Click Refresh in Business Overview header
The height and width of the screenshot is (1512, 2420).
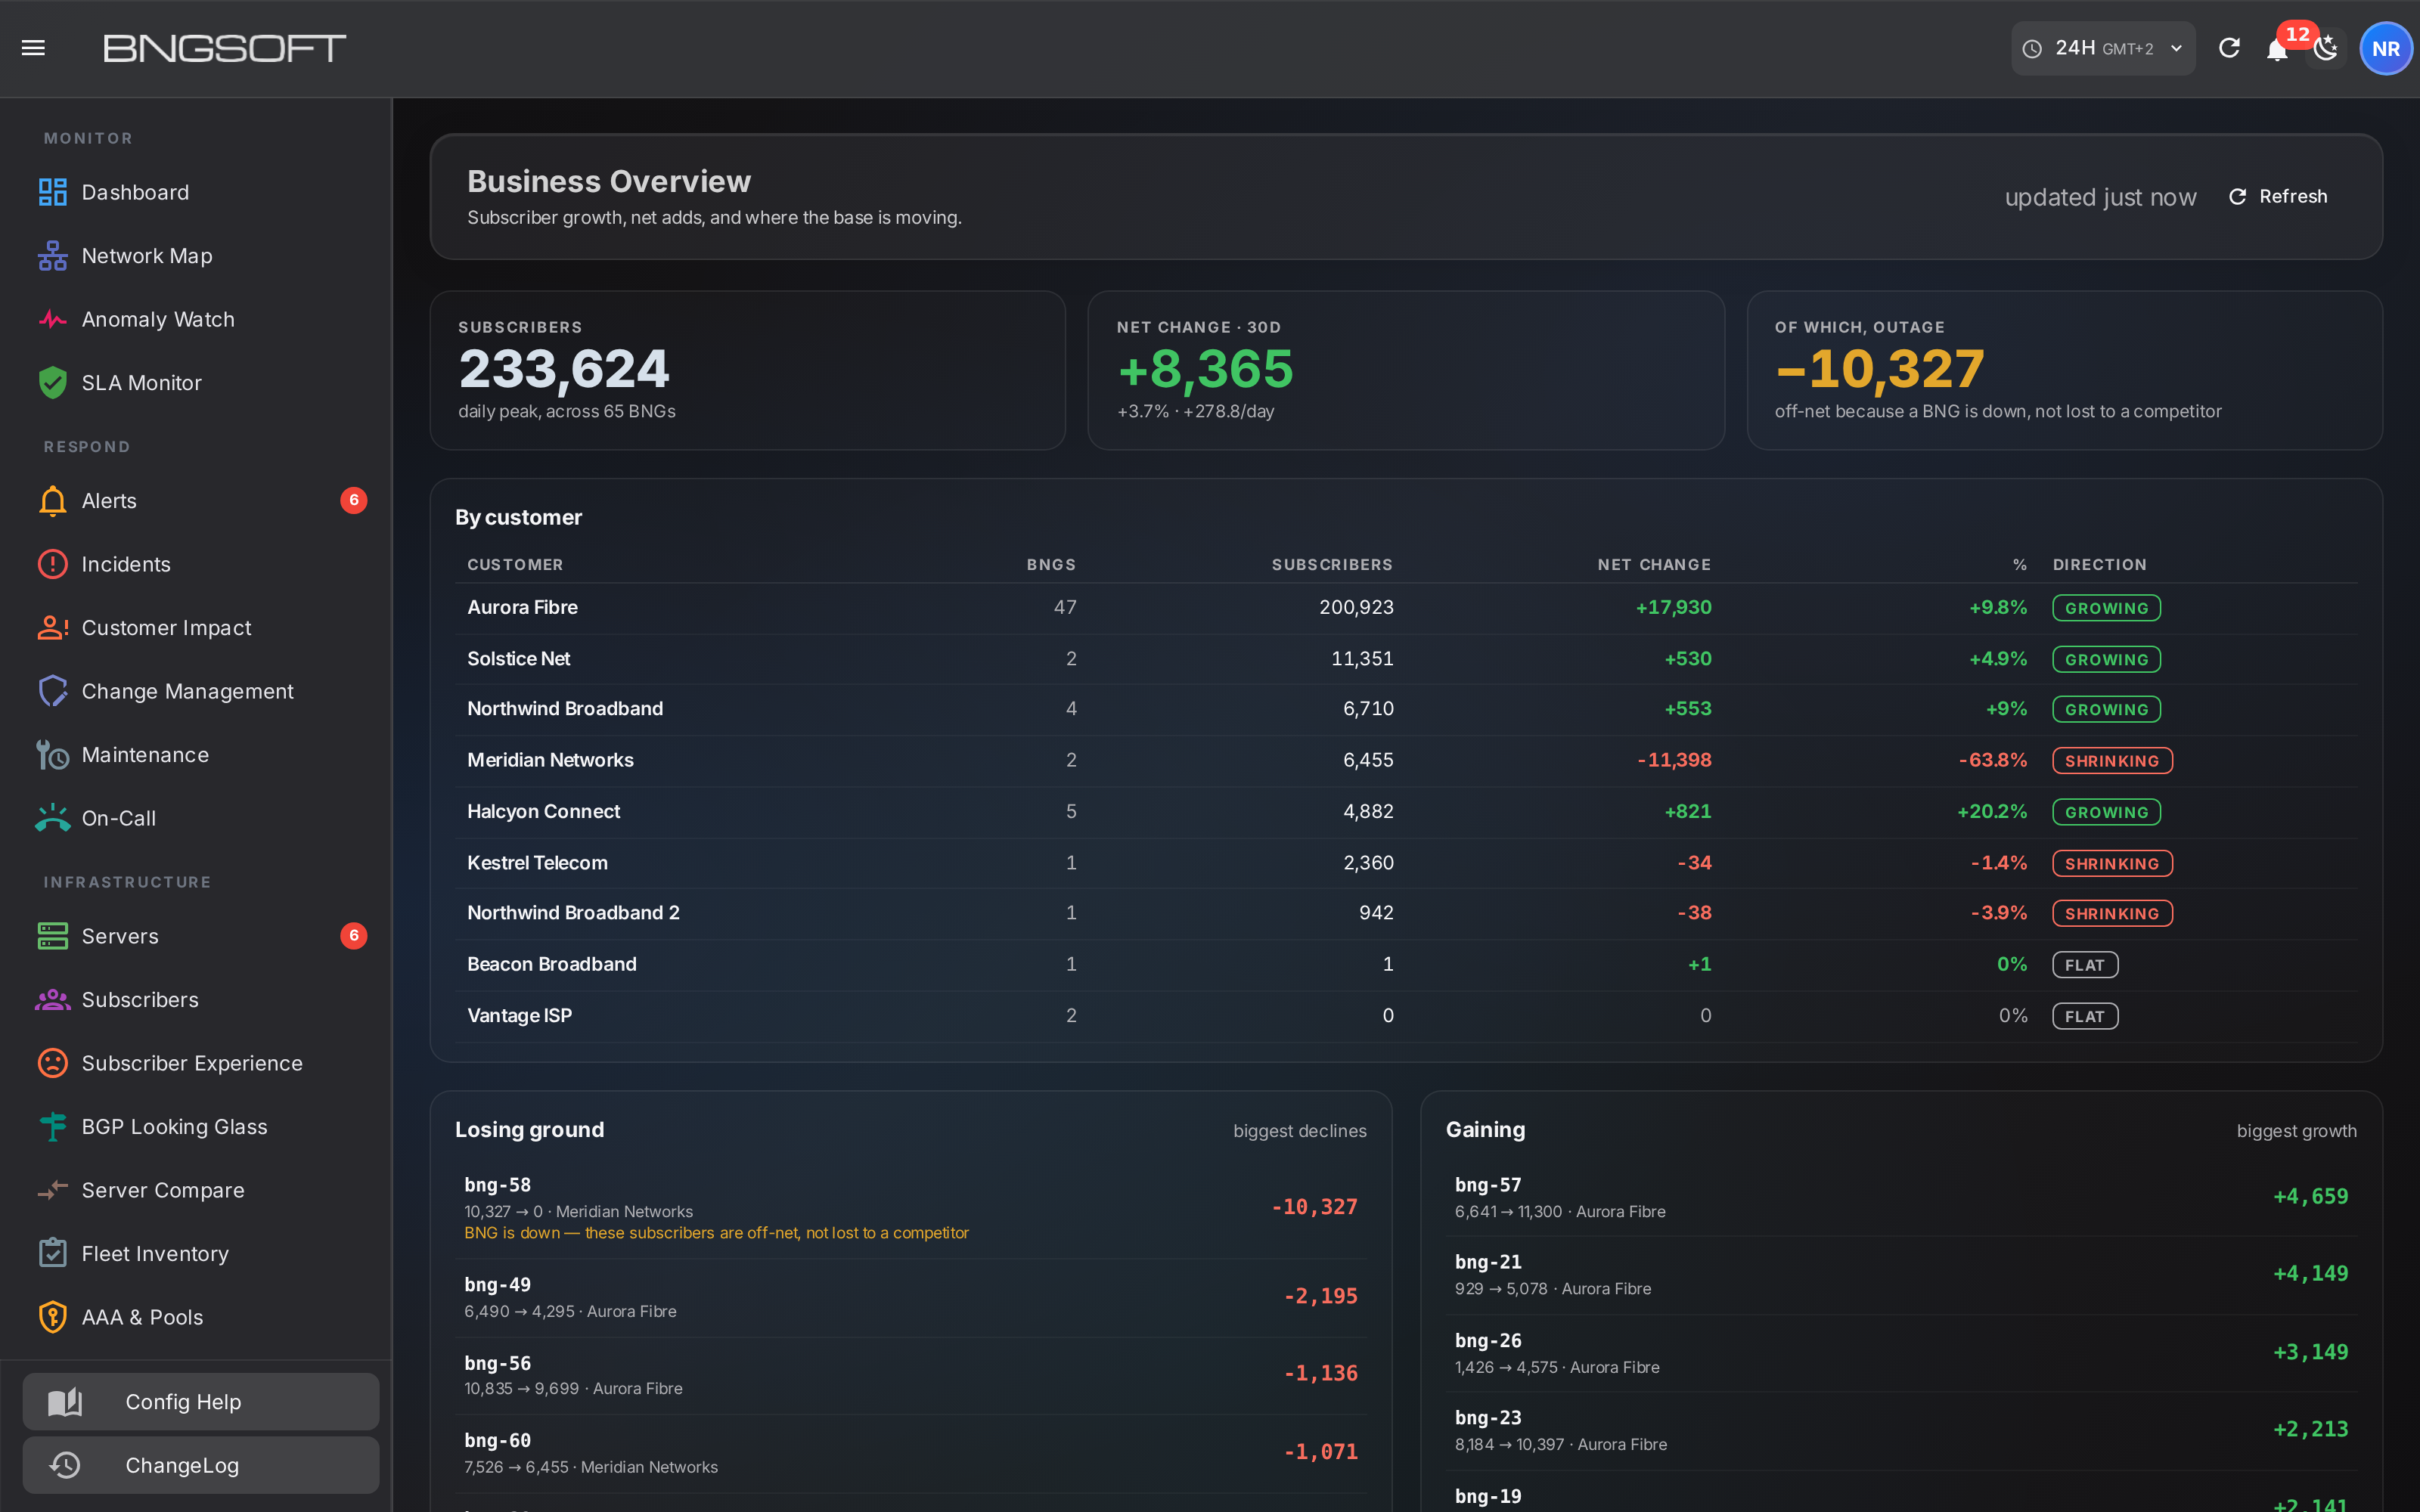point(2278,196)
